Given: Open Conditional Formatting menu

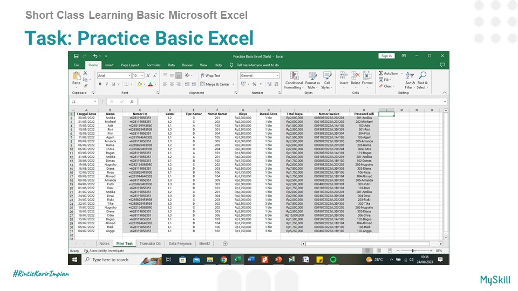Looking at the screenshot, I should click(x=294, y=80).
